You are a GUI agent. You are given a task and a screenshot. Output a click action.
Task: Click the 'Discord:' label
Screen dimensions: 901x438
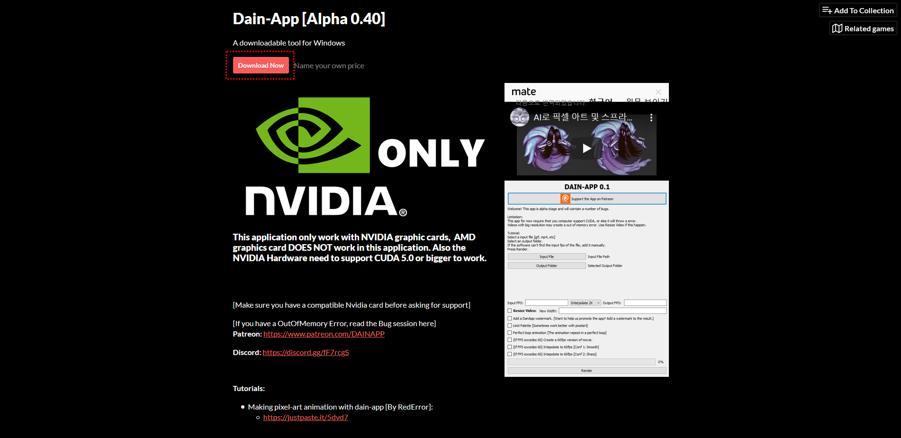tap(247, 353)
